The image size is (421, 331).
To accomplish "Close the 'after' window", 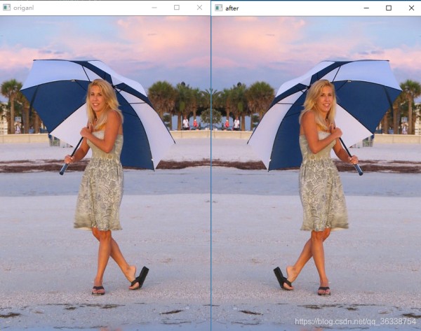I will pyautogui.click(x=411, y=8).
